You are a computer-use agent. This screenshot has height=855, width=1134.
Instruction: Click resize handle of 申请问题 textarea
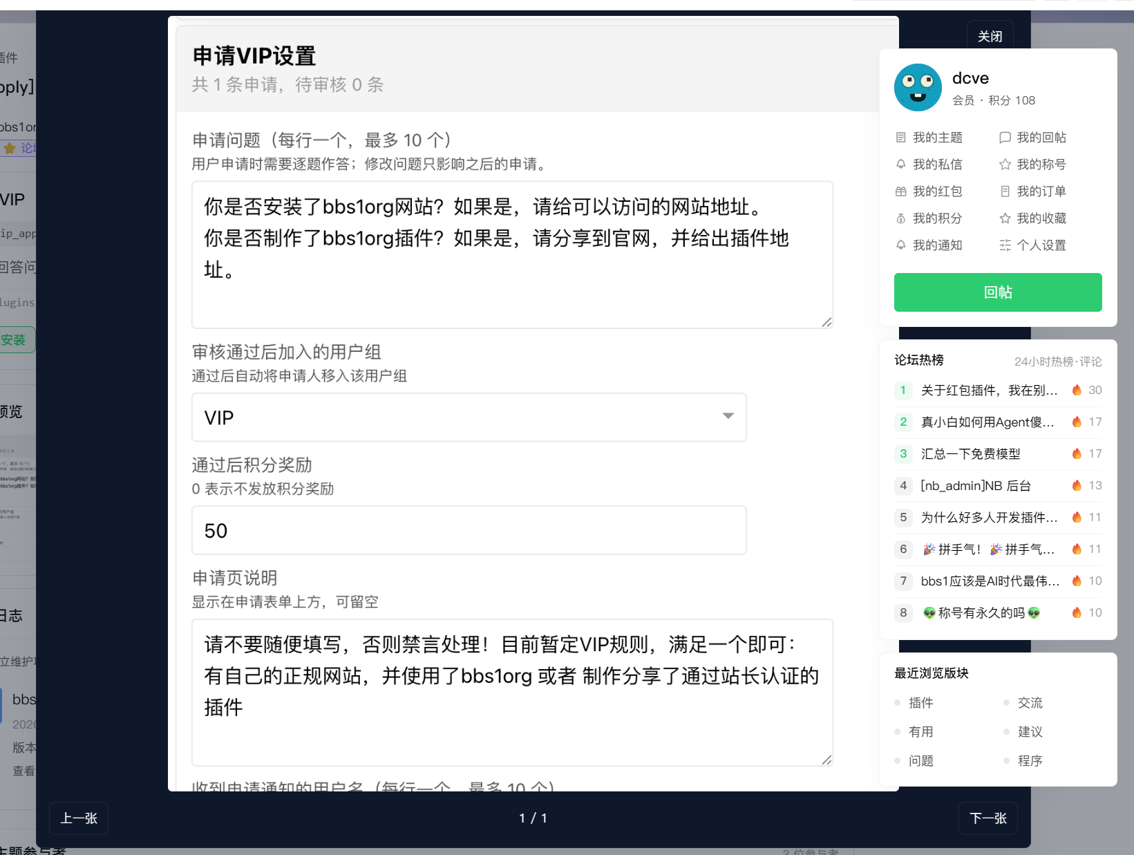tap(826, 322)
